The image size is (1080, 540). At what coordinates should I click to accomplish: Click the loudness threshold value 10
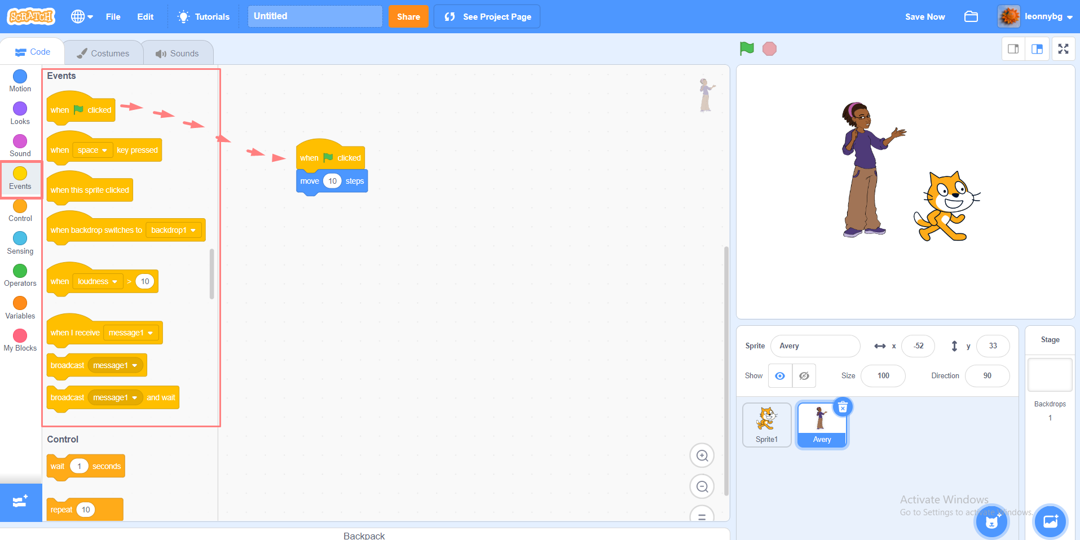(x=145, y=281)
